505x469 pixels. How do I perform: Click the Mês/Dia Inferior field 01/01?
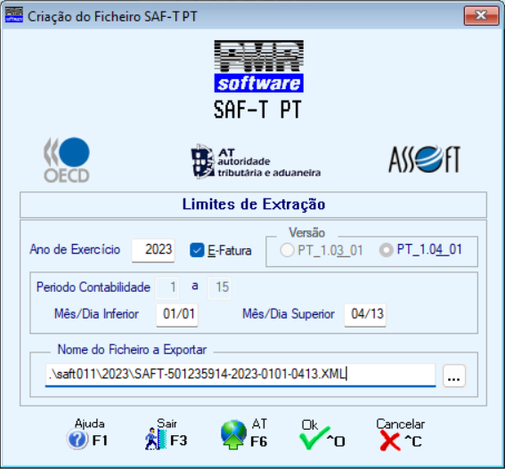pyautogui.click(x=177, y=314)
